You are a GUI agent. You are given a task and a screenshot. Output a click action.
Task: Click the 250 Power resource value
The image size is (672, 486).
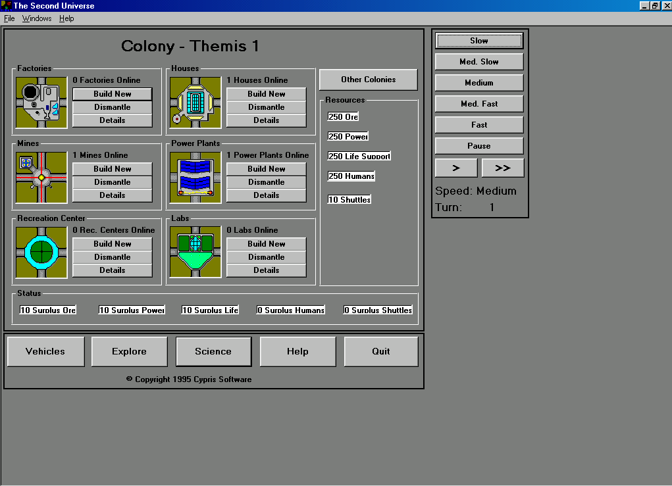348,137
